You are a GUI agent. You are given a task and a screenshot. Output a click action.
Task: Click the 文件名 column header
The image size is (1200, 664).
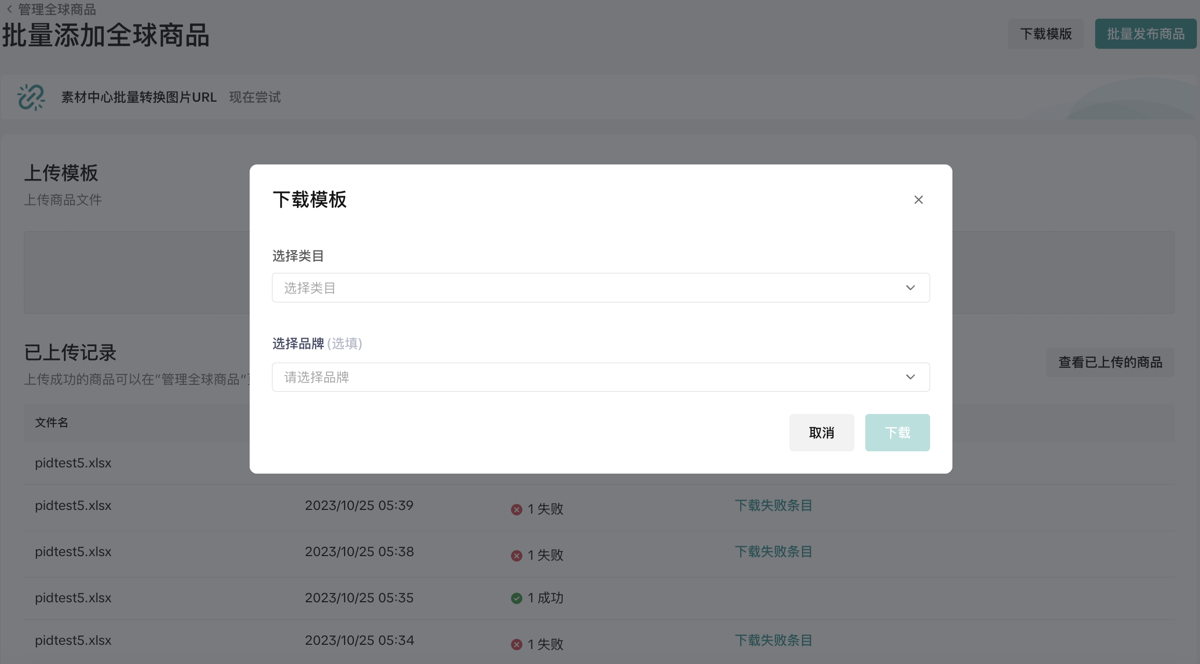tap(51, 422)
